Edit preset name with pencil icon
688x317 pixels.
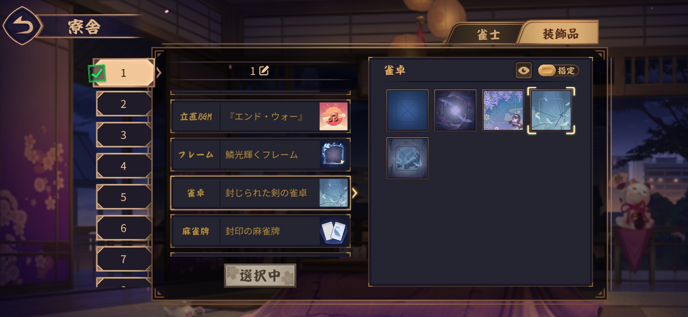click(264, 70)
